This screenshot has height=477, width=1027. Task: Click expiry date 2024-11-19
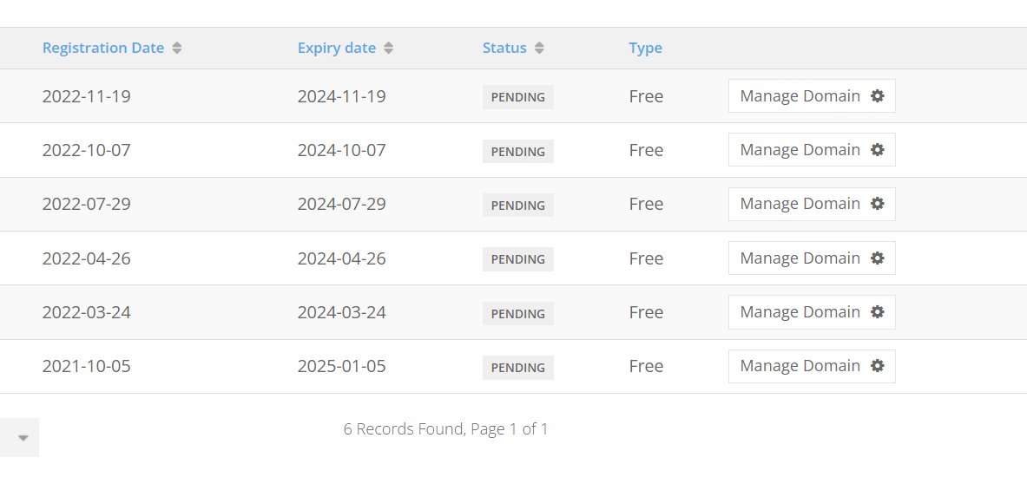click(342, 96)
